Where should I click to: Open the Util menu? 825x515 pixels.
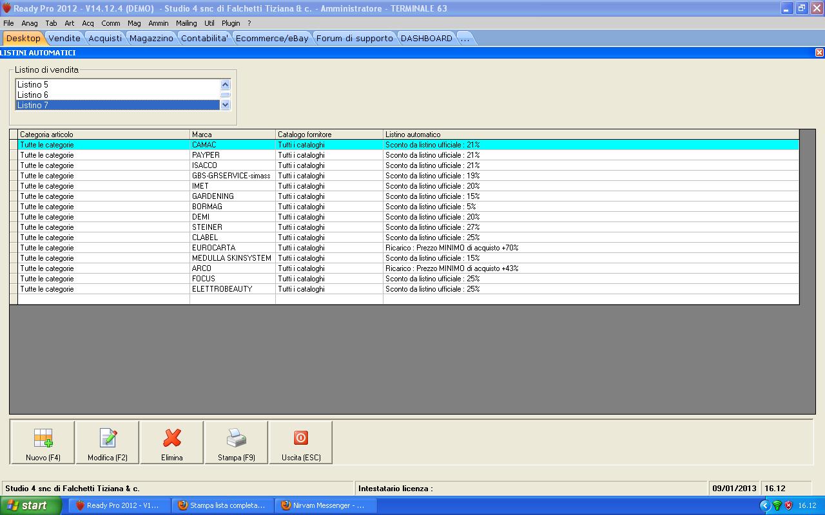pos(209,23)
